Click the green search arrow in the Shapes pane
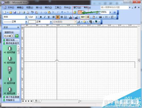This screenshot has height=108, width=142. 17,36
